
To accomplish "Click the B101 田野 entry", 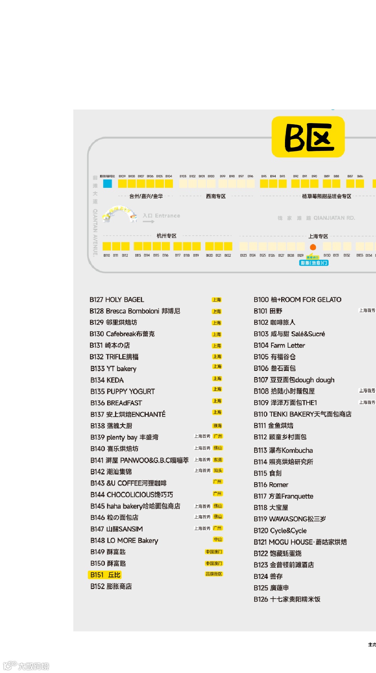I will (x=268, y=311).
